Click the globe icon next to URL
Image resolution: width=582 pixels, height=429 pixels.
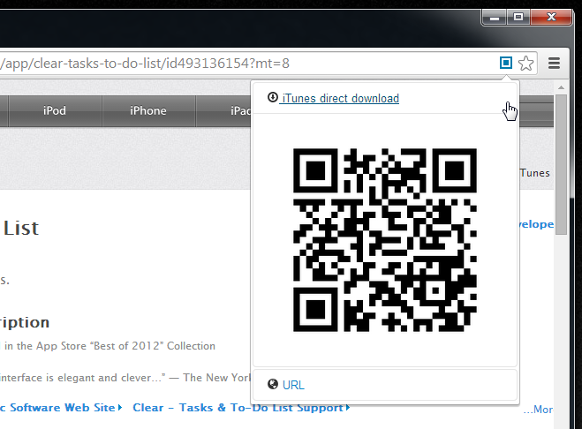[272, 384]
